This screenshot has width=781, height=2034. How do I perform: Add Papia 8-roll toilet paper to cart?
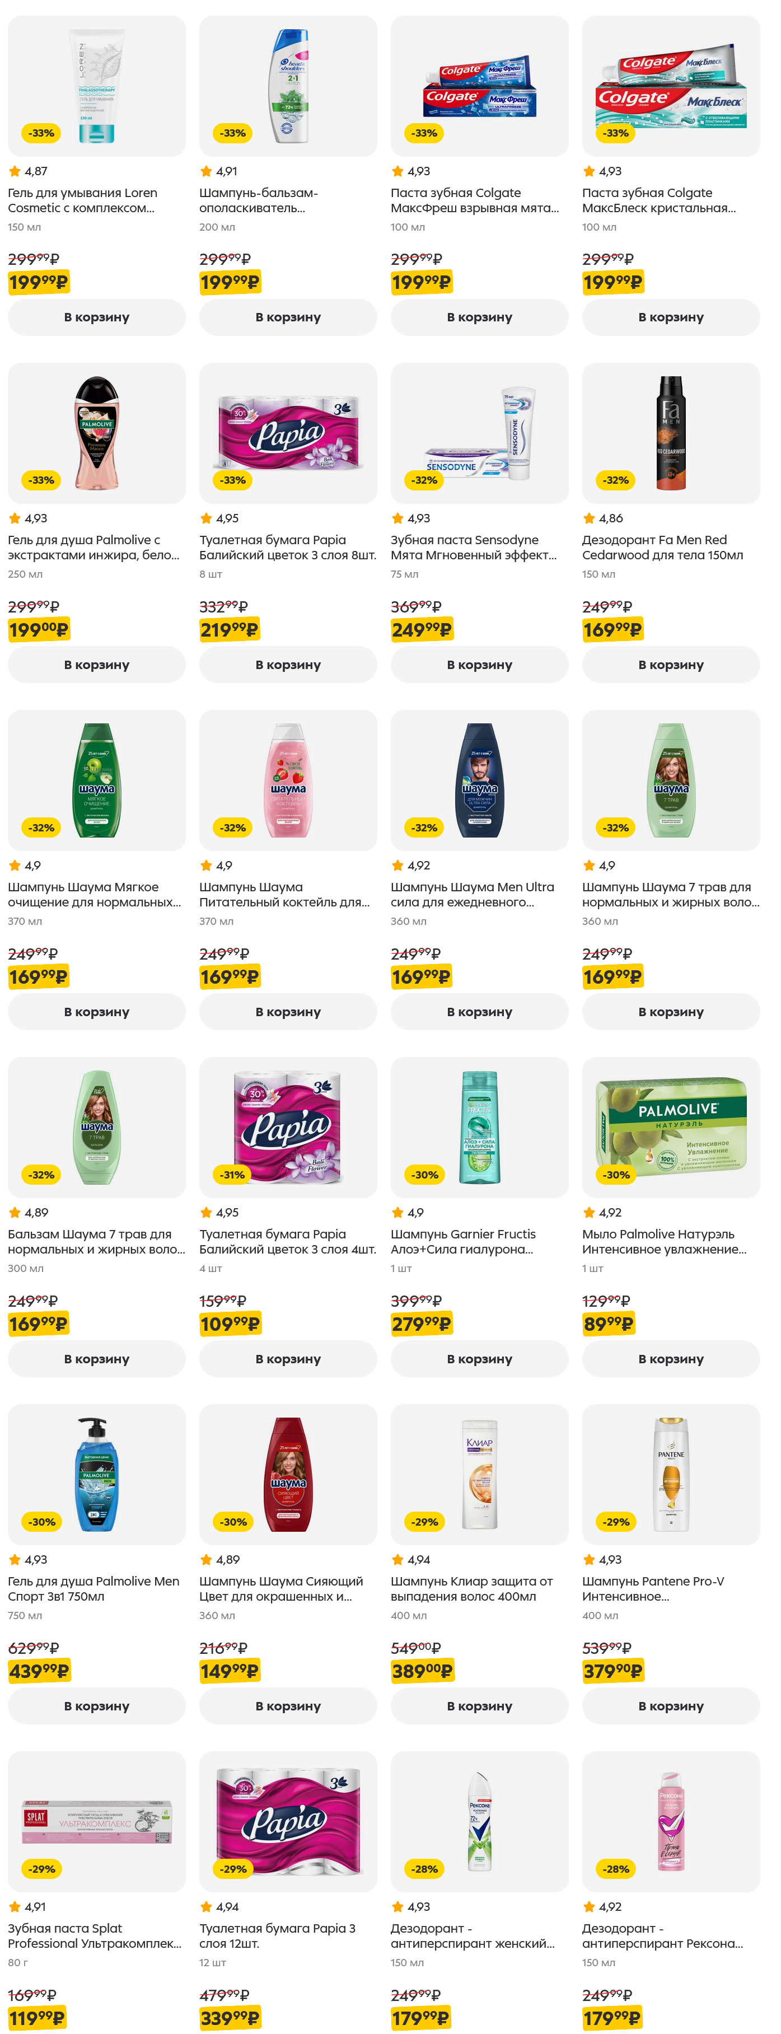[x=287, y=665]
